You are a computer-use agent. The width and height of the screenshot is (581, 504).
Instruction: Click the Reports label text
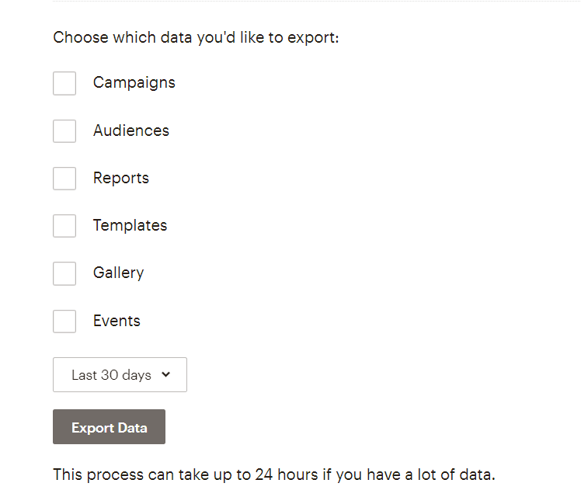[121, 179]
